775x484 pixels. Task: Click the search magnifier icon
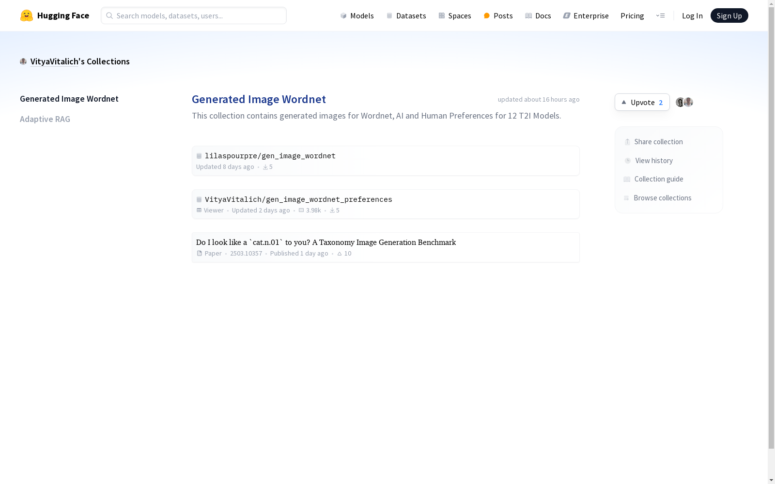pyautogui.click(x=109, y=15)
